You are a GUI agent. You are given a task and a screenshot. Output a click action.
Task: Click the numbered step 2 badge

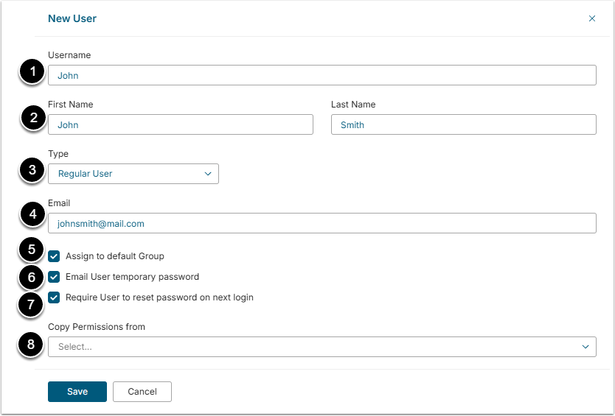(x=31, y=117)
